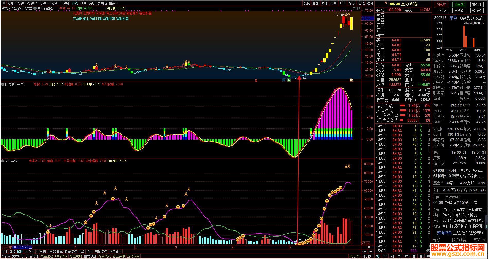Screen dimensions: 488x259
Task: Open the 统计 statistics tool
Action: (324, 3)
